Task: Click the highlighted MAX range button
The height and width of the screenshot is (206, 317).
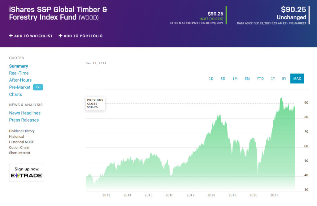Action: [x=297, y=79]
